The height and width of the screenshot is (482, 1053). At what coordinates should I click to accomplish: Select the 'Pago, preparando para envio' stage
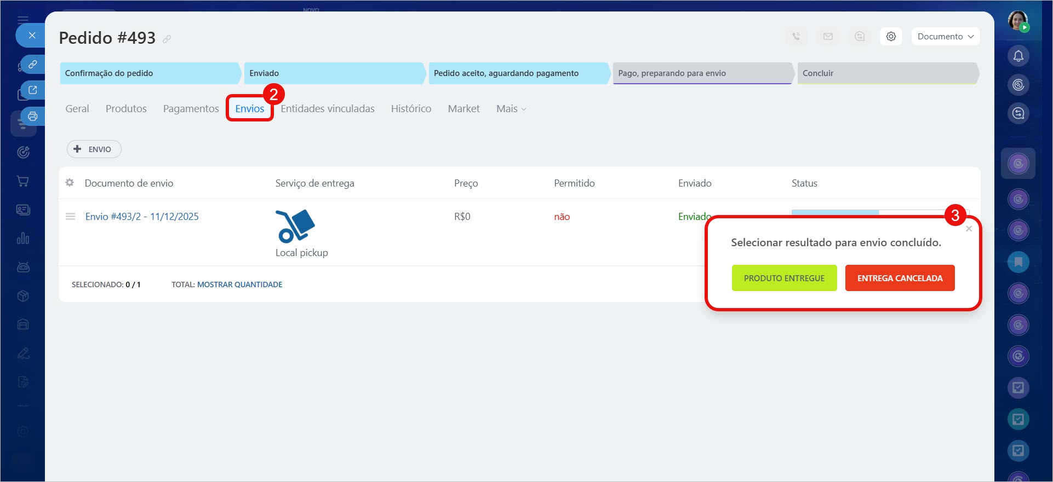tap(702, 73)
